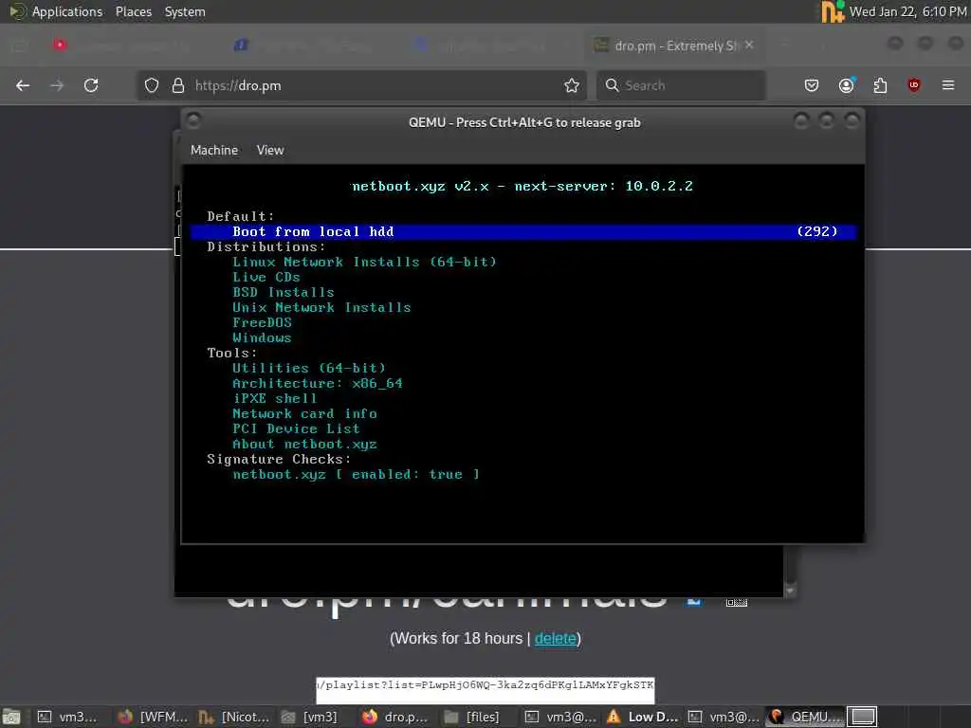Switch to [WFM... Firefox taskbar item

[x=153, y=717]
